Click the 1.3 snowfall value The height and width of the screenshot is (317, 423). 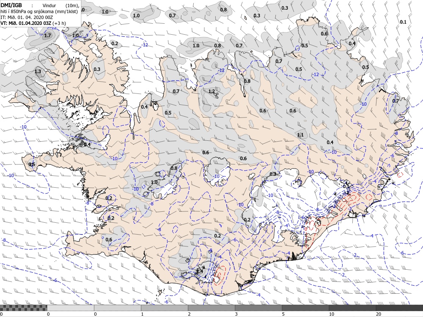point(38,71)
